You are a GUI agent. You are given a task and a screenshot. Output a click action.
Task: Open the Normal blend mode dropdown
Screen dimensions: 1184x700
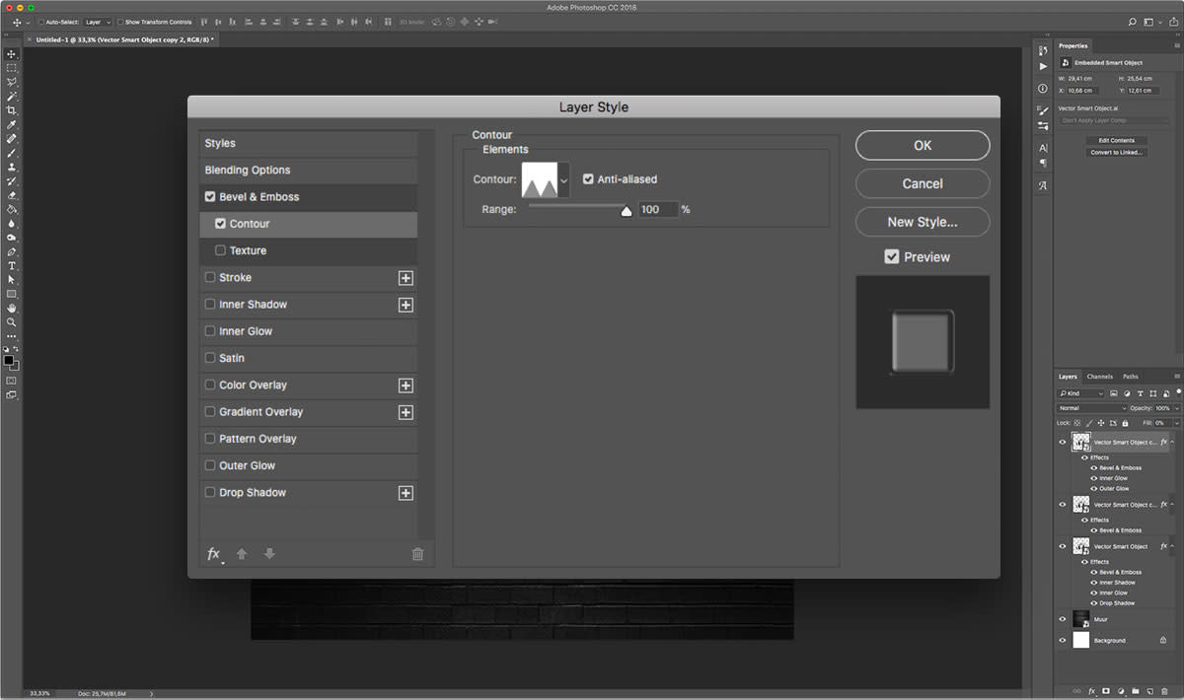click(1091, 408)
